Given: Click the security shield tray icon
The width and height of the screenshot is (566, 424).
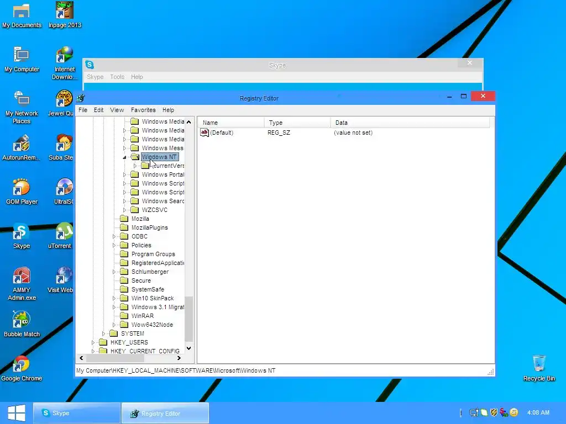Looking at the screenshot, I should [x=494, y=412].
